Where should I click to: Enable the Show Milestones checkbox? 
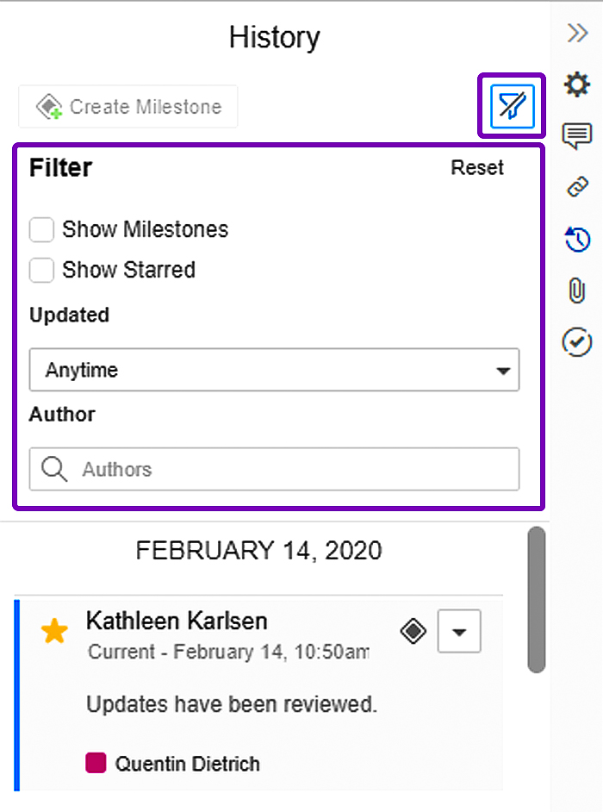pyautogui.click(x=42, y=230)
